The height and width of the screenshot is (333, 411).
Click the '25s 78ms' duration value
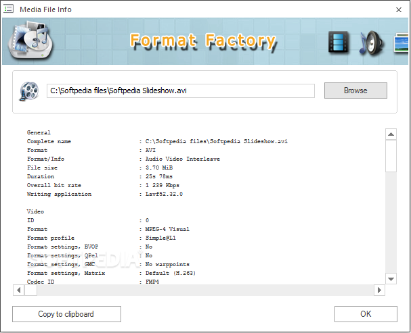pos(159,176)
